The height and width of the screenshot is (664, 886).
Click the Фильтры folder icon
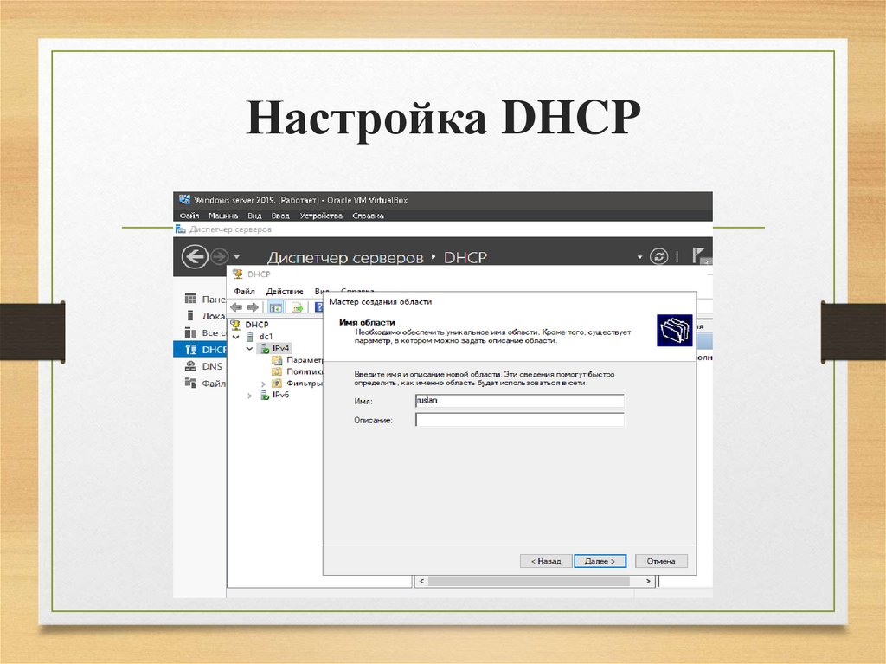tap(277, 383)
